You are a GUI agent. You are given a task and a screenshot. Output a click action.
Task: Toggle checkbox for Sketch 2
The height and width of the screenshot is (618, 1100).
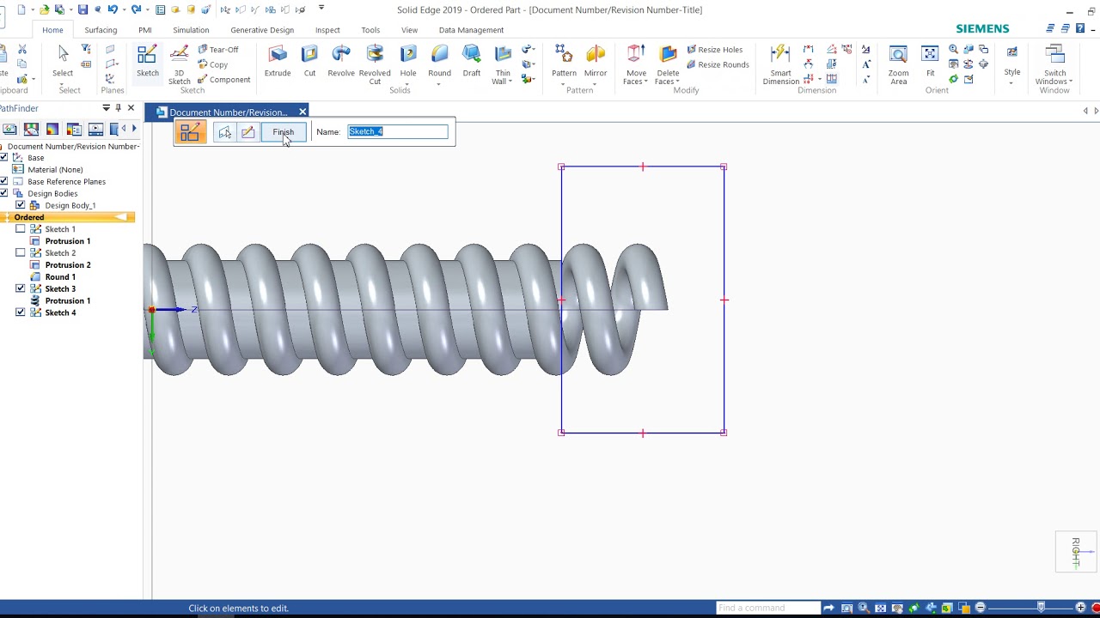point(21,253)
